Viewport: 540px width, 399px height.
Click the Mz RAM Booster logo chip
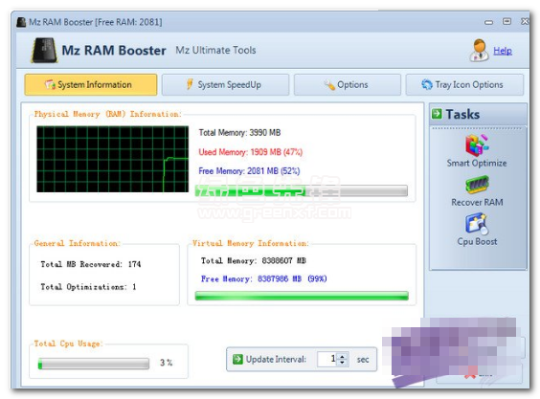(x=44, y=51)
